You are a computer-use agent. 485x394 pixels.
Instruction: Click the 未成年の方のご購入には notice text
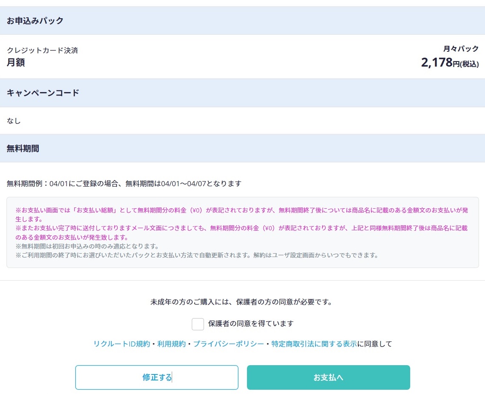241,302
